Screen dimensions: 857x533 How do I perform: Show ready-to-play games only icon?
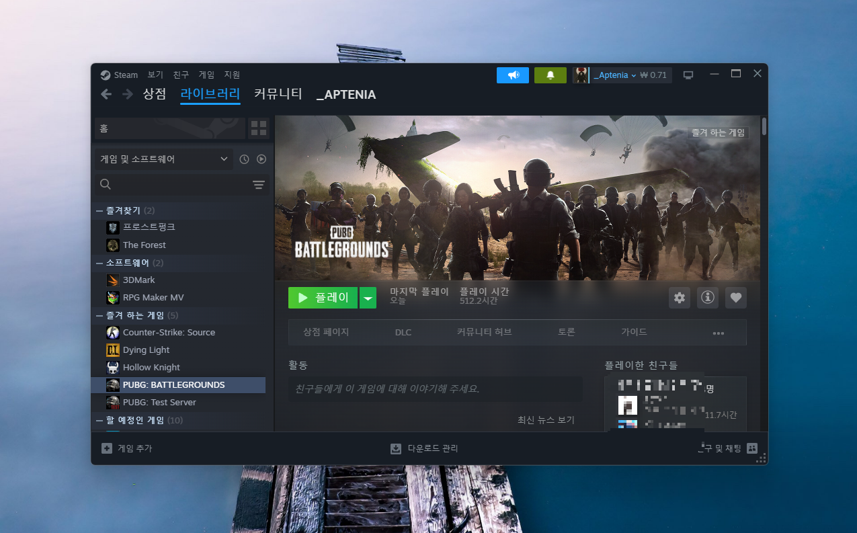point(261,159)
